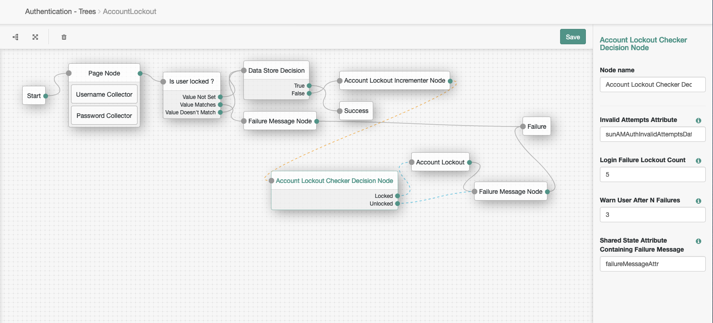The height and width of the screenshot is (323, 713).
Task: Select Failure Message Node below Account Lockout
Action: click(x=511, y=192)
